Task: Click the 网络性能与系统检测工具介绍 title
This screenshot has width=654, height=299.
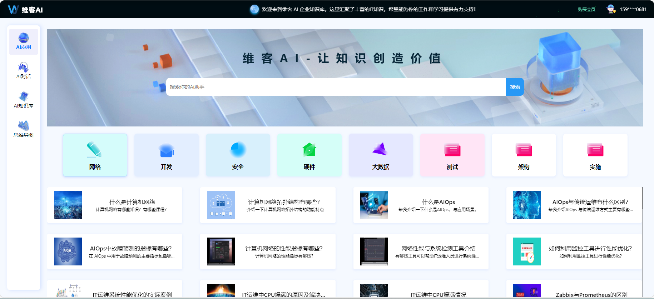Action: tap(439, 248)
